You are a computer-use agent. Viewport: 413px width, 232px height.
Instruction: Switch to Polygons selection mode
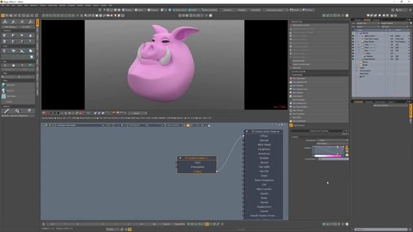[153, 10]
